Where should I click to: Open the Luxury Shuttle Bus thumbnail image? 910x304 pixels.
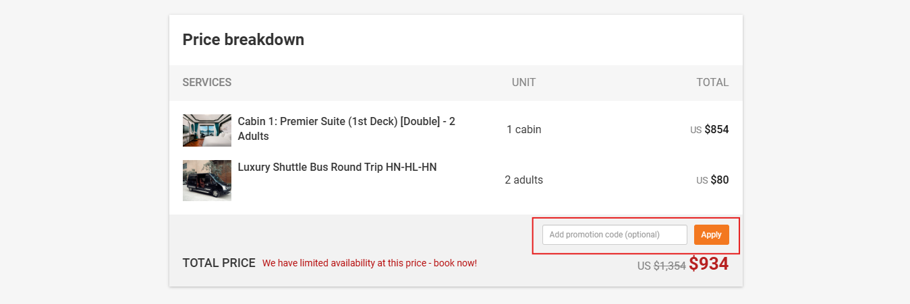pyautogui.click(x=207, y=180)
